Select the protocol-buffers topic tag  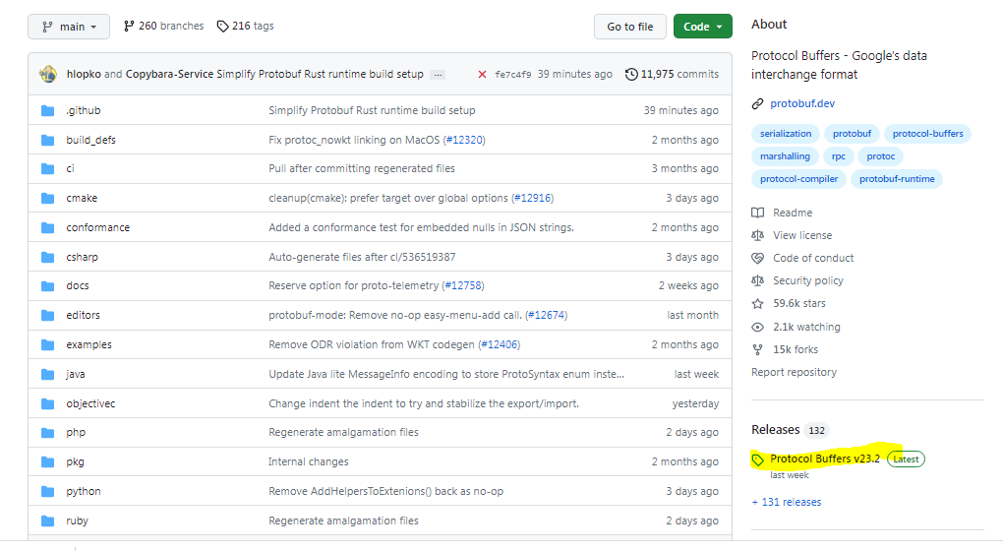[927, 134]
